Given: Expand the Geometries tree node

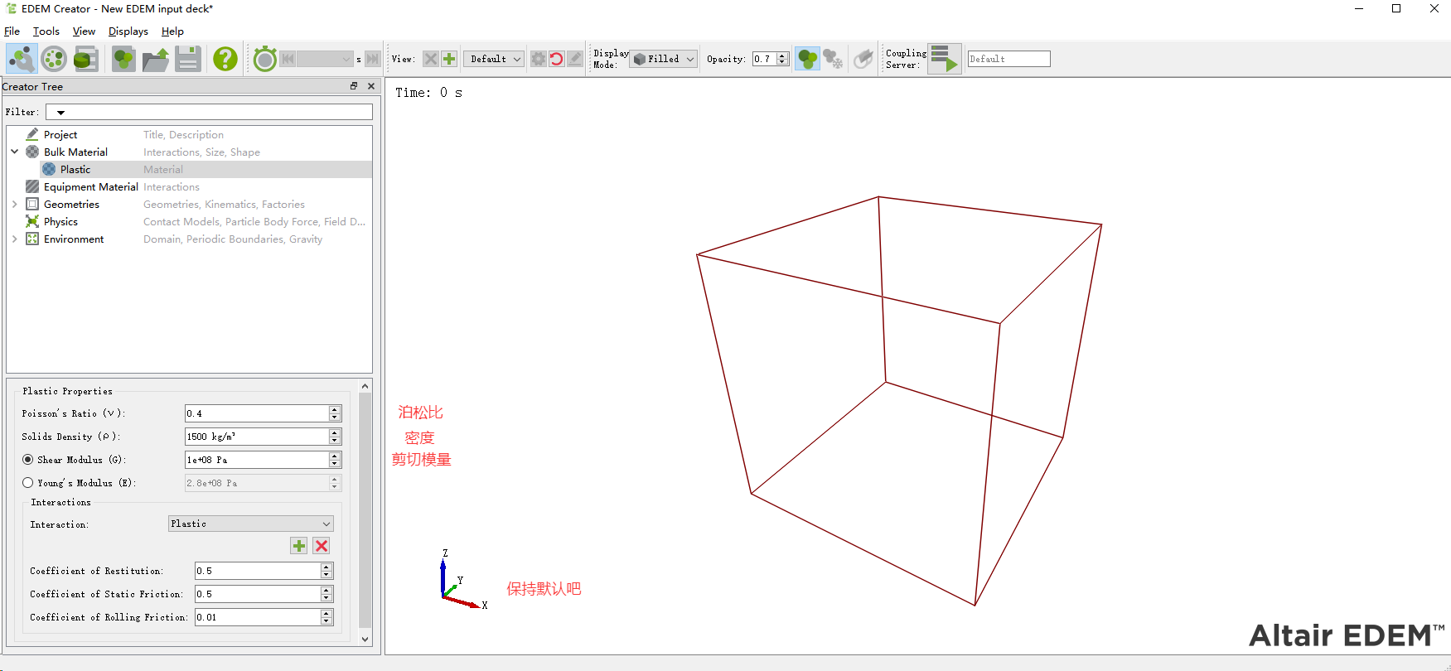Looking at the screenshot, I should pyautogui.click(x=15, y=205).
